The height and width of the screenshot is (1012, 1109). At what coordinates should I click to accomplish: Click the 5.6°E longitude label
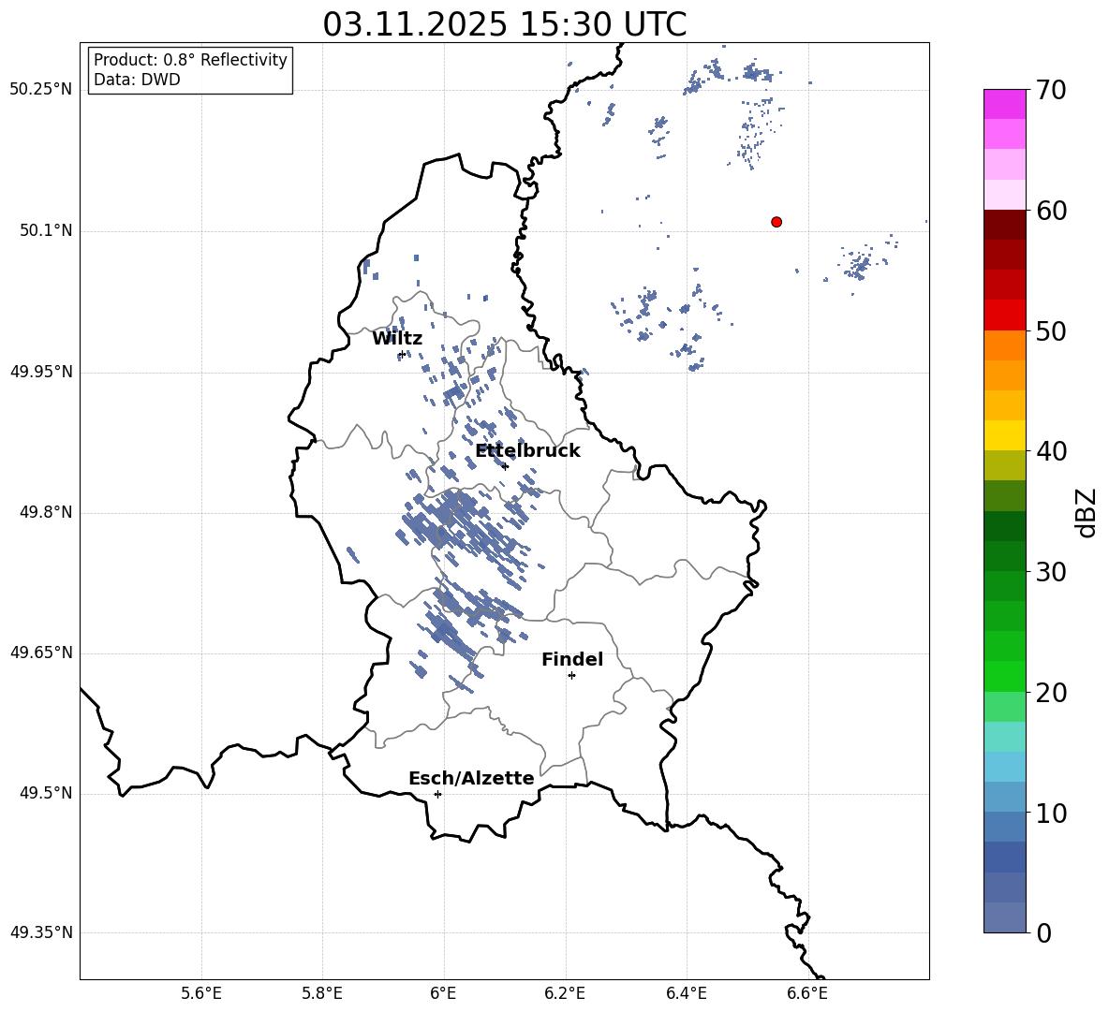pos(201,993)
